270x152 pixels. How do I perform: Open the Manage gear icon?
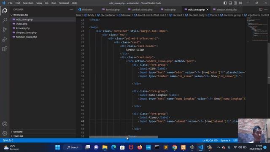5,133
